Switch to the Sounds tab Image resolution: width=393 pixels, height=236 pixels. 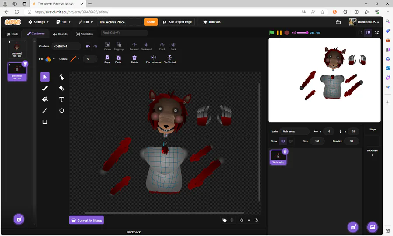tap(60, 34)
